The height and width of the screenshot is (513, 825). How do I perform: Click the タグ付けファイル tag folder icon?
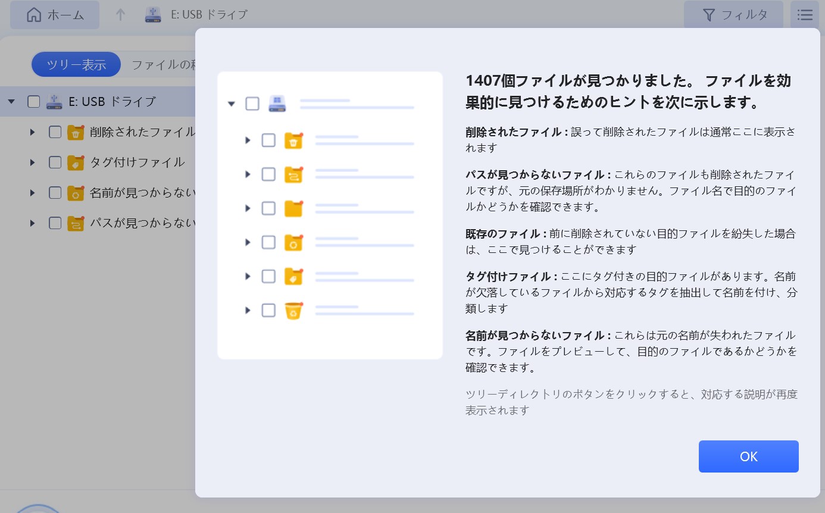tap(75, 162)
